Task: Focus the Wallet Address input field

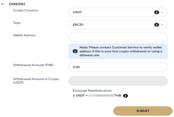Action: coord(118,37)
